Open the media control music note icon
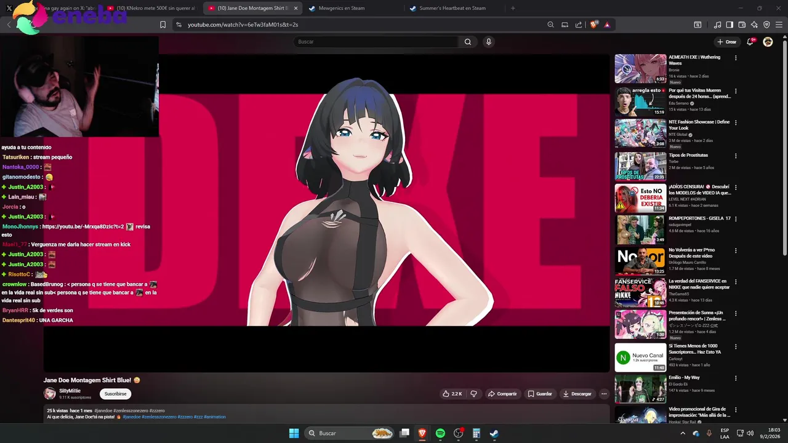The height and width of the screenshot is (443, 788). (717, 25)
